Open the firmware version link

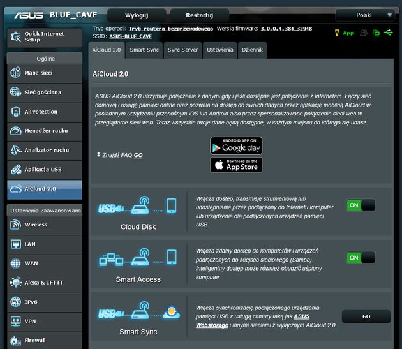286,29
